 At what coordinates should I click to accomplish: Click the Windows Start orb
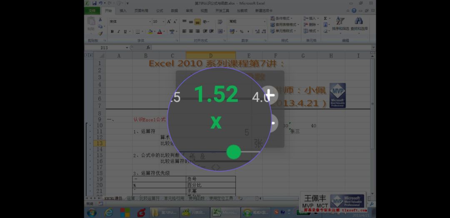pos(92,212)
